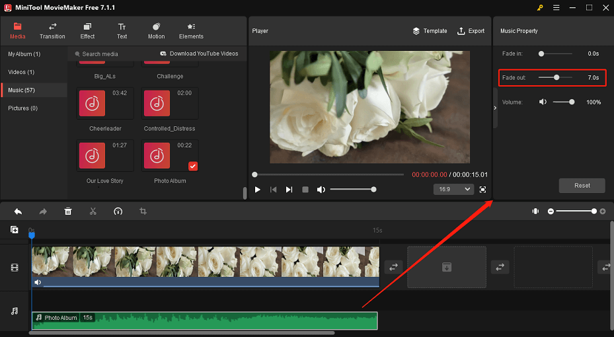Viewport: 614px width, 337px height.
Task: Click Download YouTube Videos link
Action: (x=200, y=54)
